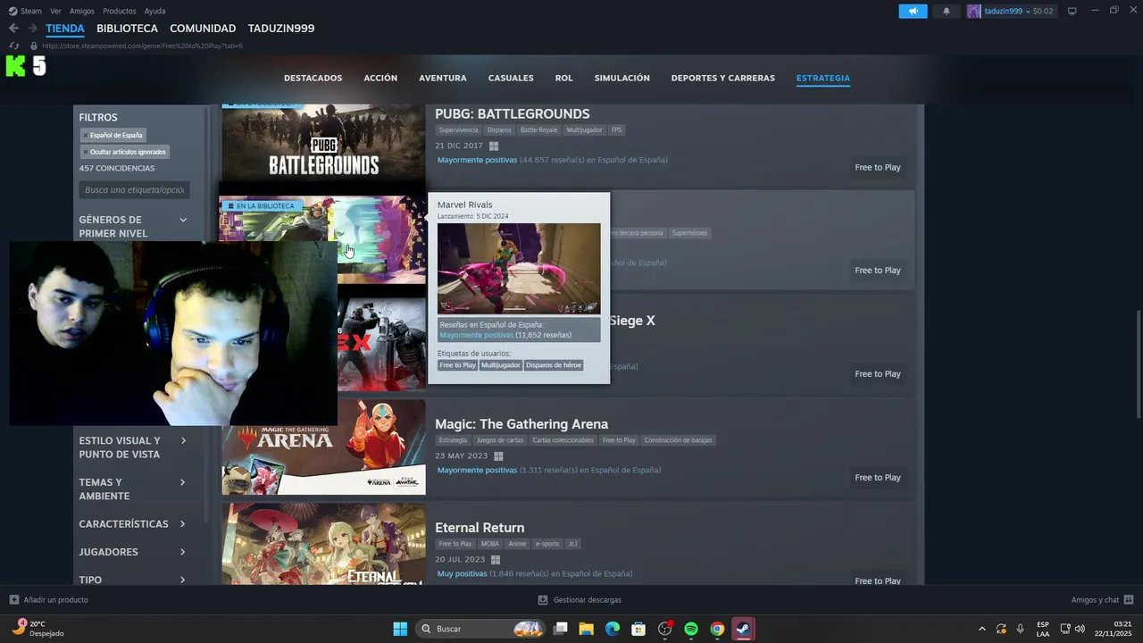Open the Magic: The Gathering Arena title

coord(521,424)
